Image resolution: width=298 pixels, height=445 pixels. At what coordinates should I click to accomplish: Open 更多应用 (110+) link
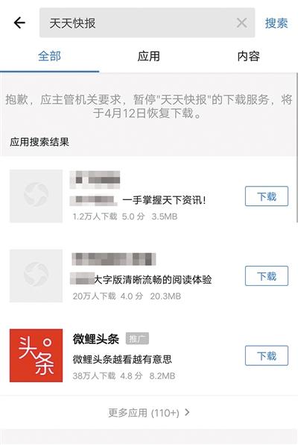(x=144, y=413)
